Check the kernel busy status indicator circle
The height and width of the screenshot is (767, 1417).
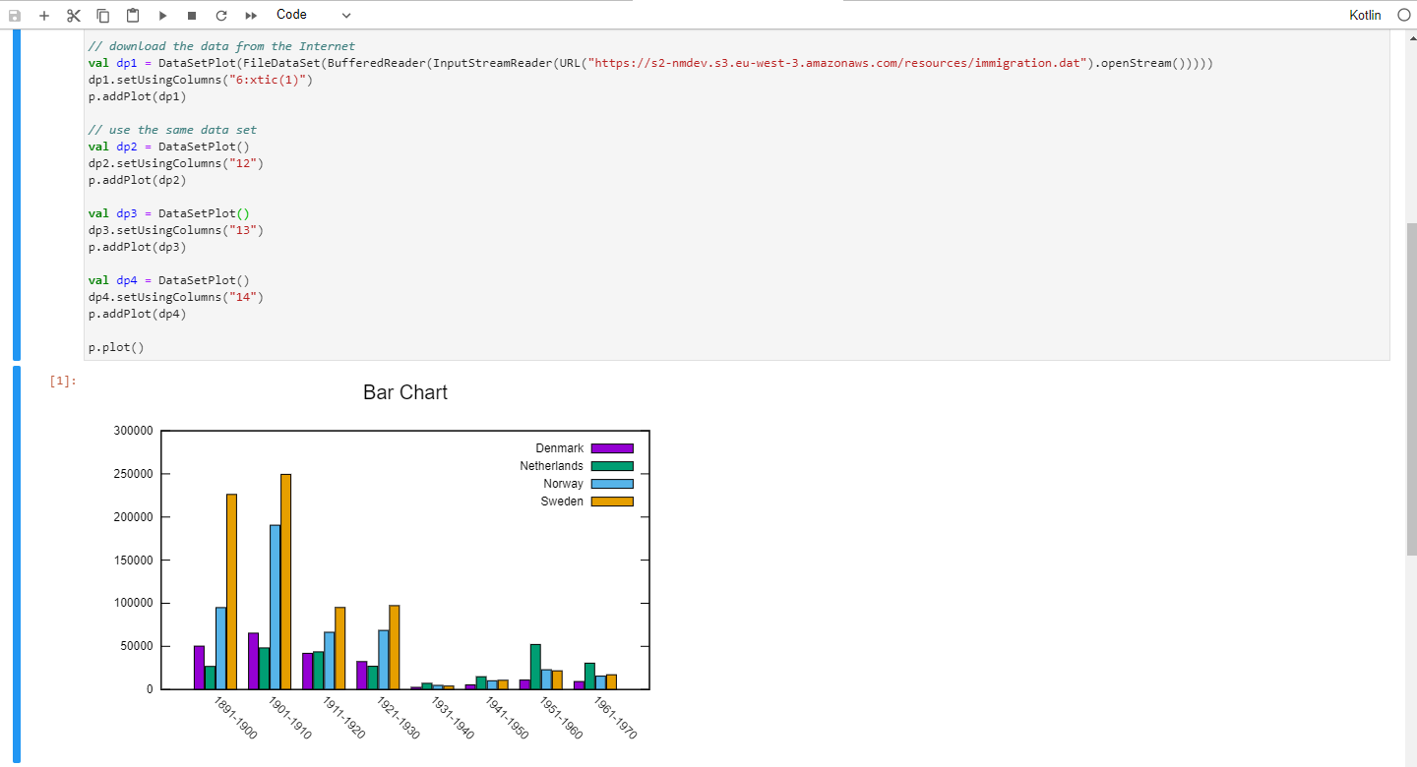pos(1405,15)
